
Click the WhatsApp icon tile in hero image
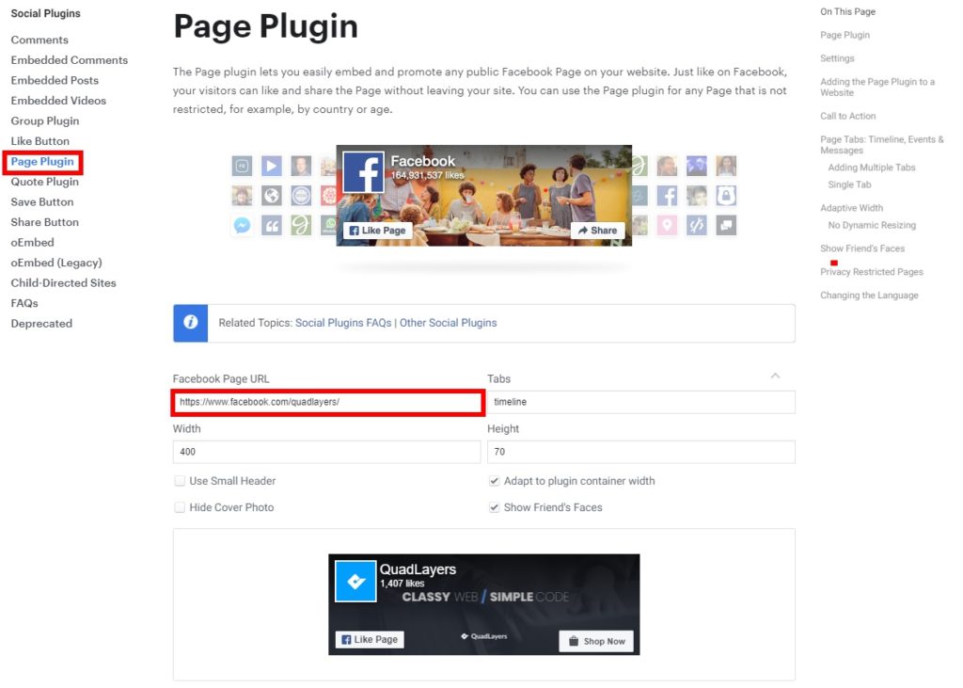tap(329, 225)
